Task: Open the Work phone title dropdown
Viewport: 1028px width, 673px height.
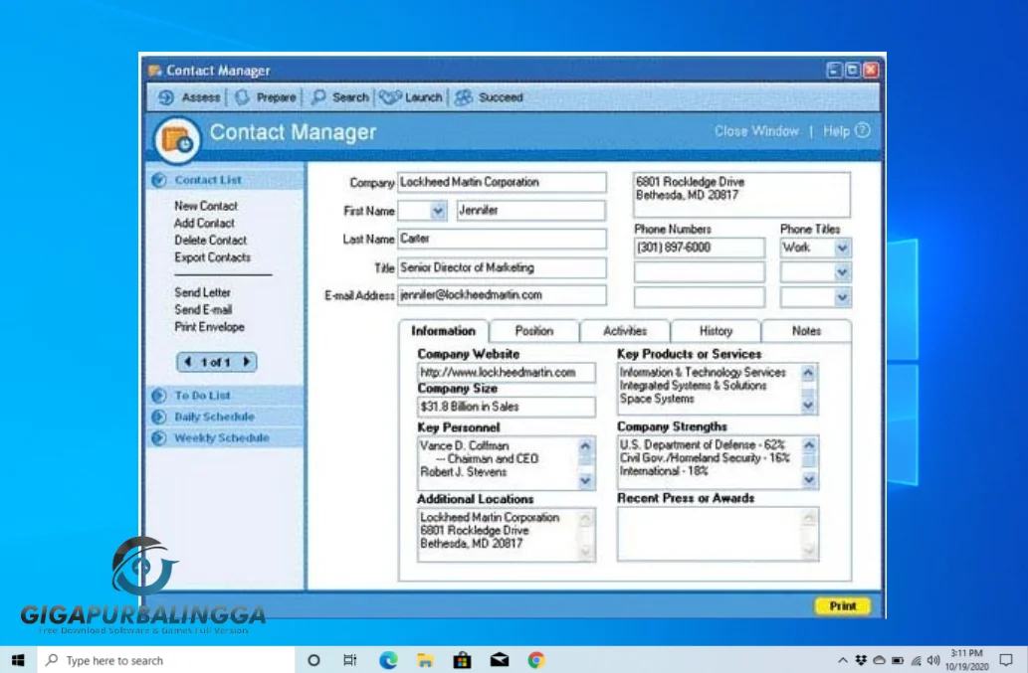Action: coord(842,249)
